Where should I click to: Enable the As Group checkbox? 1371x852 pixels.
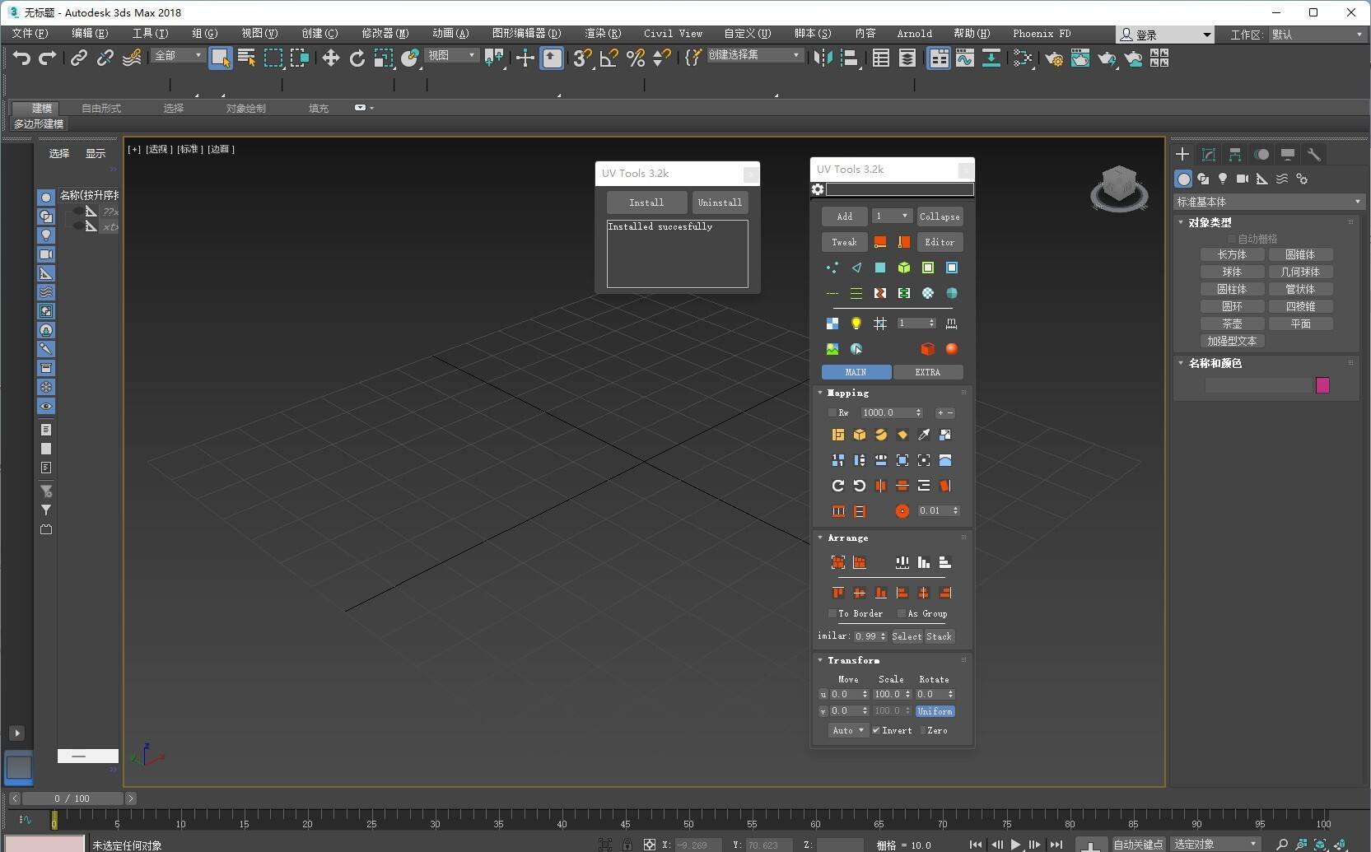click(x=902, y=613)
